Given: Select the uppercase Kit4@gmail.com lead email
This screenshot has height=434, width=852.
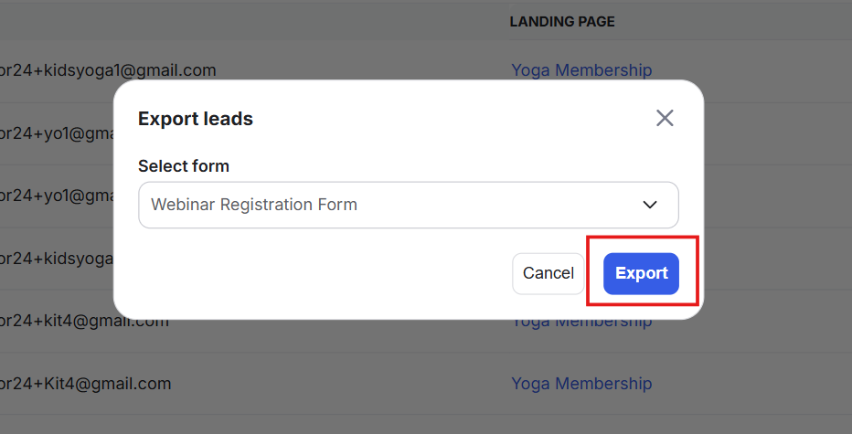Looking at the screenshot, I should (x=86, y=384).
